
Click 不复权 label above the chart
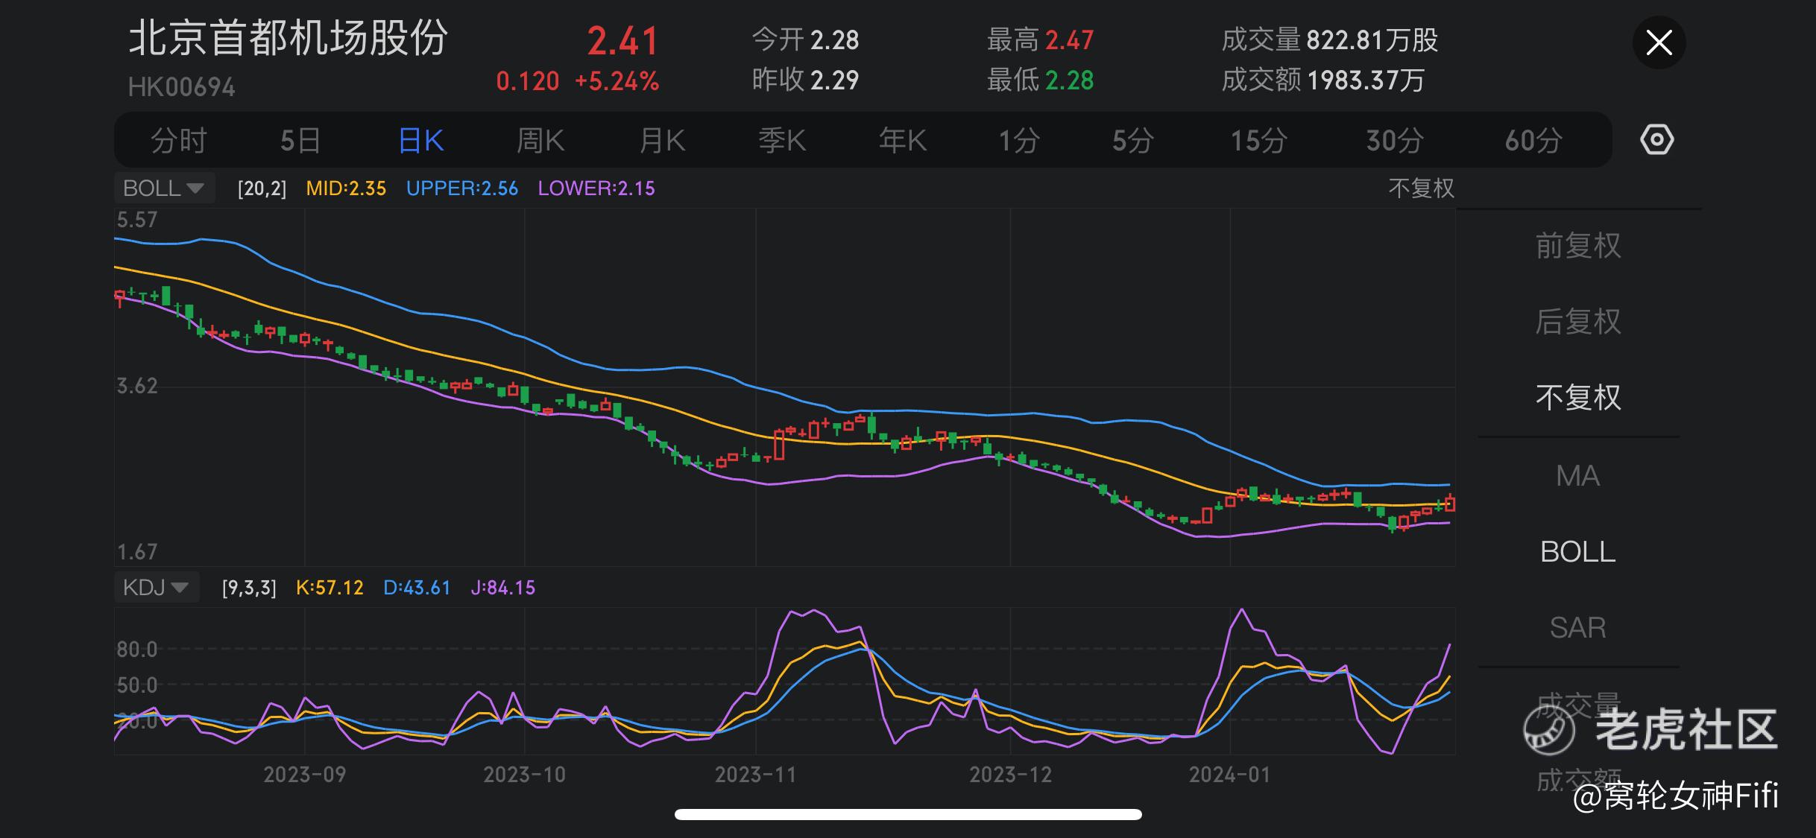point(1421,188)
